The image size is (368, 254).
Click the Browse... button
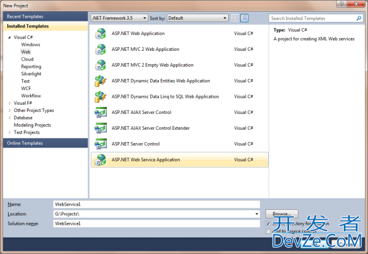282,214
